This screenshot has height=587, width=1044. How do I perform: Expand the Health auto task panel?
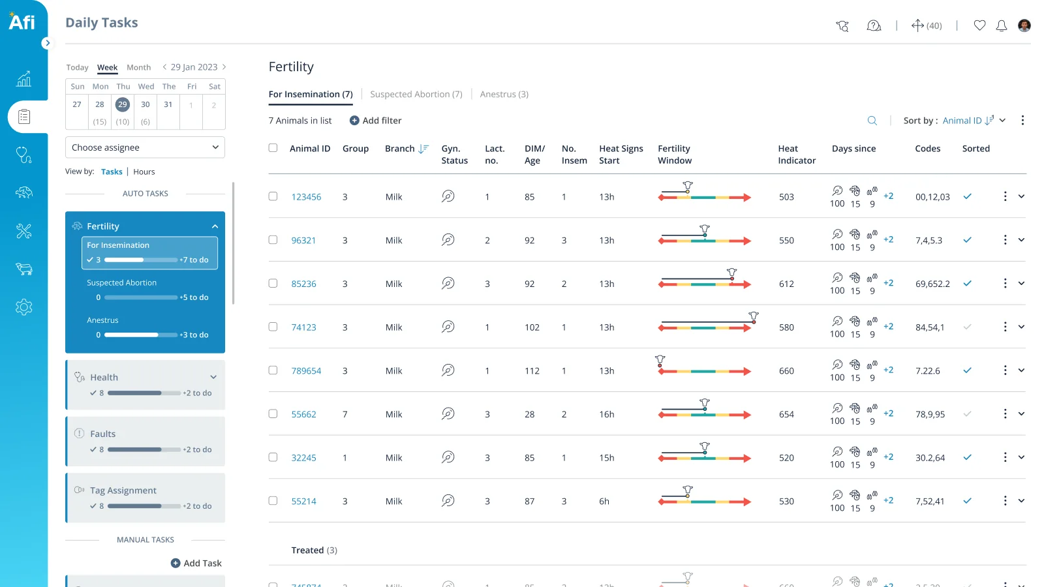pos(213,377)
